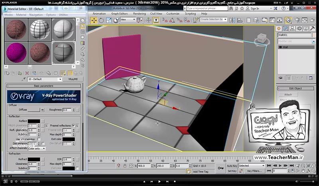
Task: Collapse the Edit Object rollout
Action: tap(295, 88)
